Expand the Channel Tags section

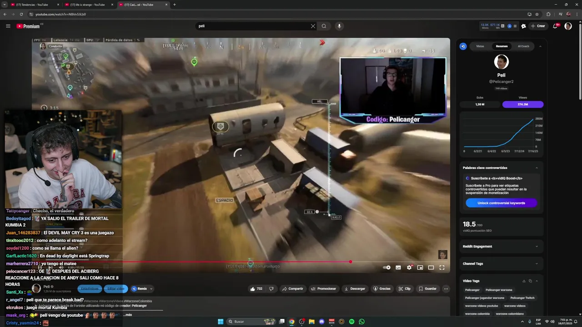(x=537, y=263)
